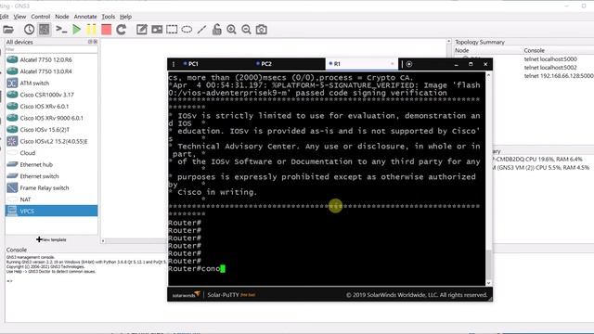Stop all nodes with red square
Screen dimensions: 594x334
tap(106, 30)
